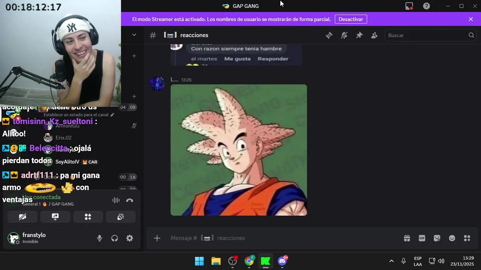Click the 'Voz conectada' status text
The width and height of the screenshot is (481, 270).
pos(42,197)
